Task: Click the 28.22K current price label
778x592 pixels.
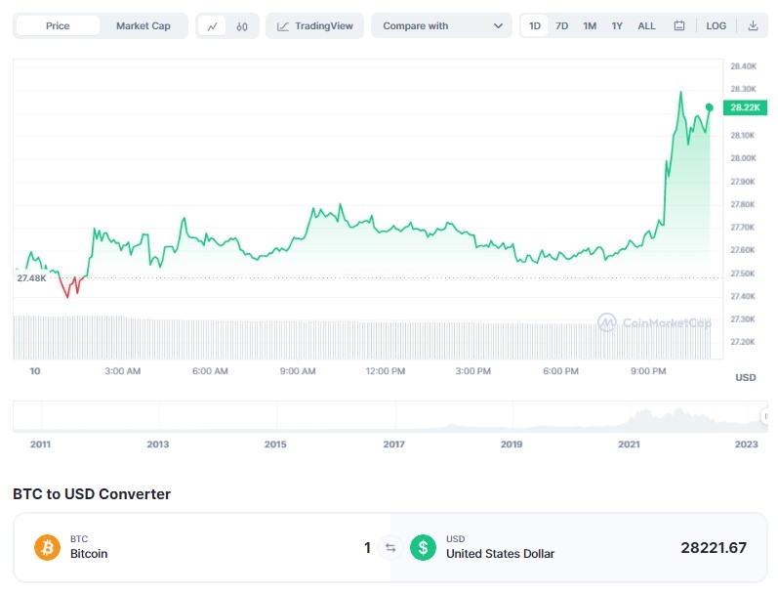Action: pyautogui.click(x=745, y=107)
